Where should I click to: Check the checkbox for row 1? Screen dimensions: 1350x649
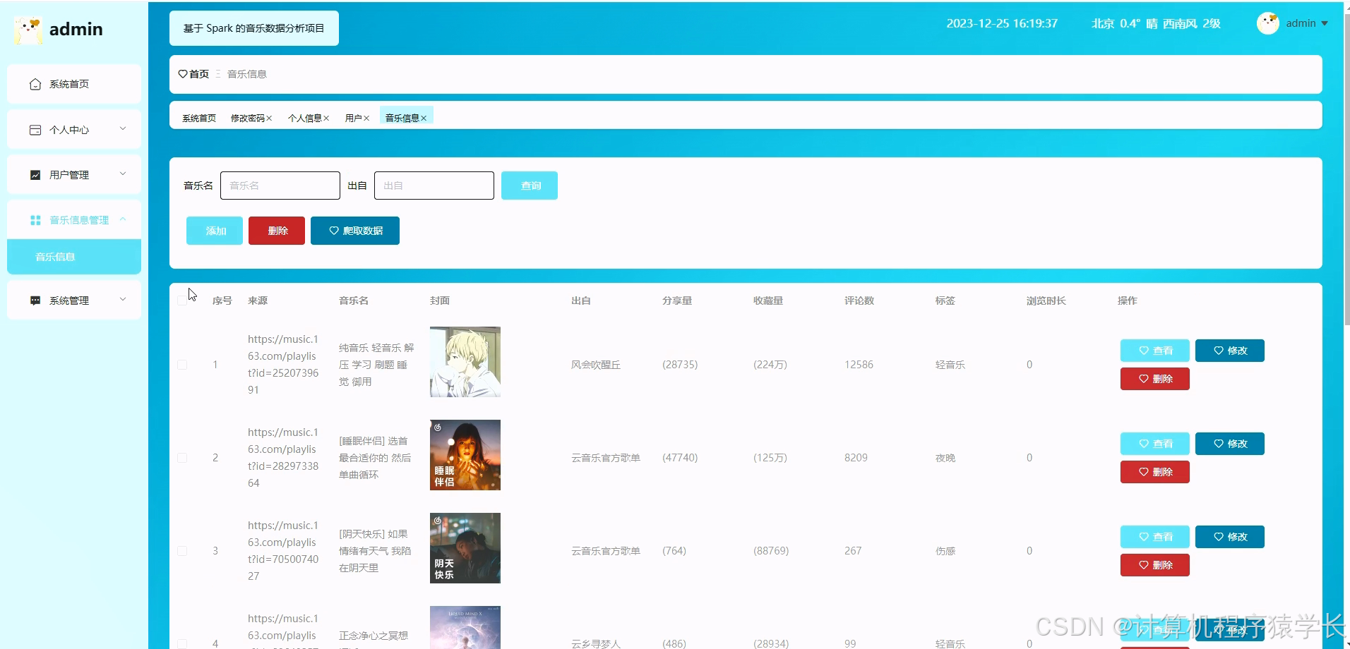182,365
